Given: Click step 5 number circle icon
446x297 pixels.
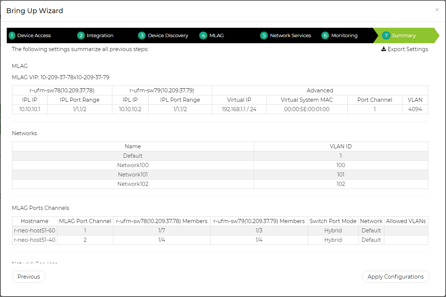Looking at the screenshot, I should click(x=264, y=36).
